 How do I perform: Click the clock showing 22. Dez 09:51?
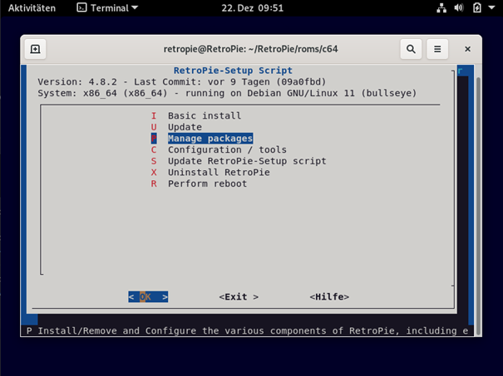[253, 8]
